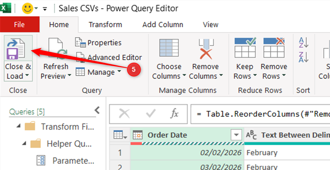The width and height of the screenshot is (330, 170).
Task: Open the Manage query dropdown
Action: pyautogui.click(x=98, y=72)
